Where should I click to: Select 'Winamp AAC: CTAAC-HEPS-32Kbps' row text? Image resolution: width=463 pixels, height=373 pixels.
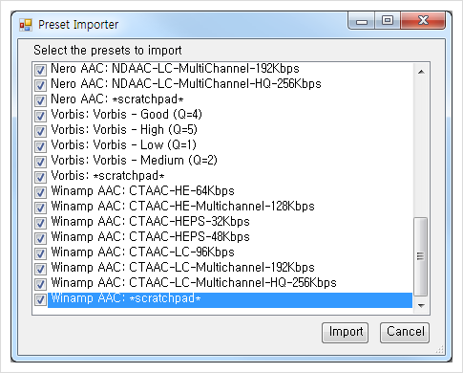coord(150,222)
